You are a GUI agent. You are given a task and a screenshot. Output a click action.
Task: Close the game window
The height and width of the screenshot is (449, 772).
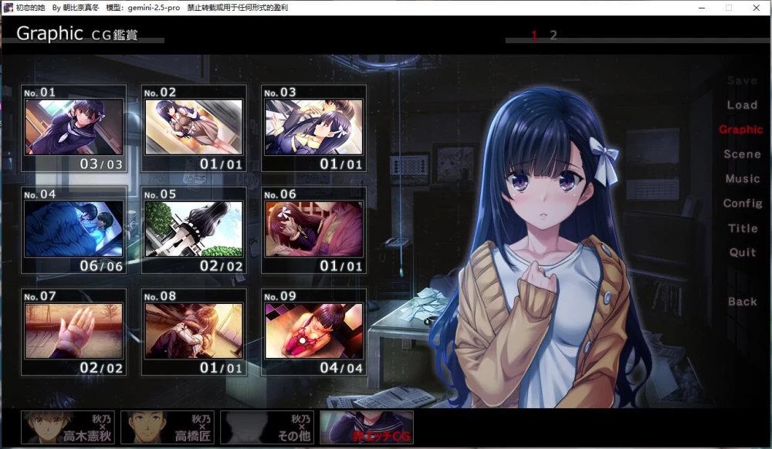(757, 8)
